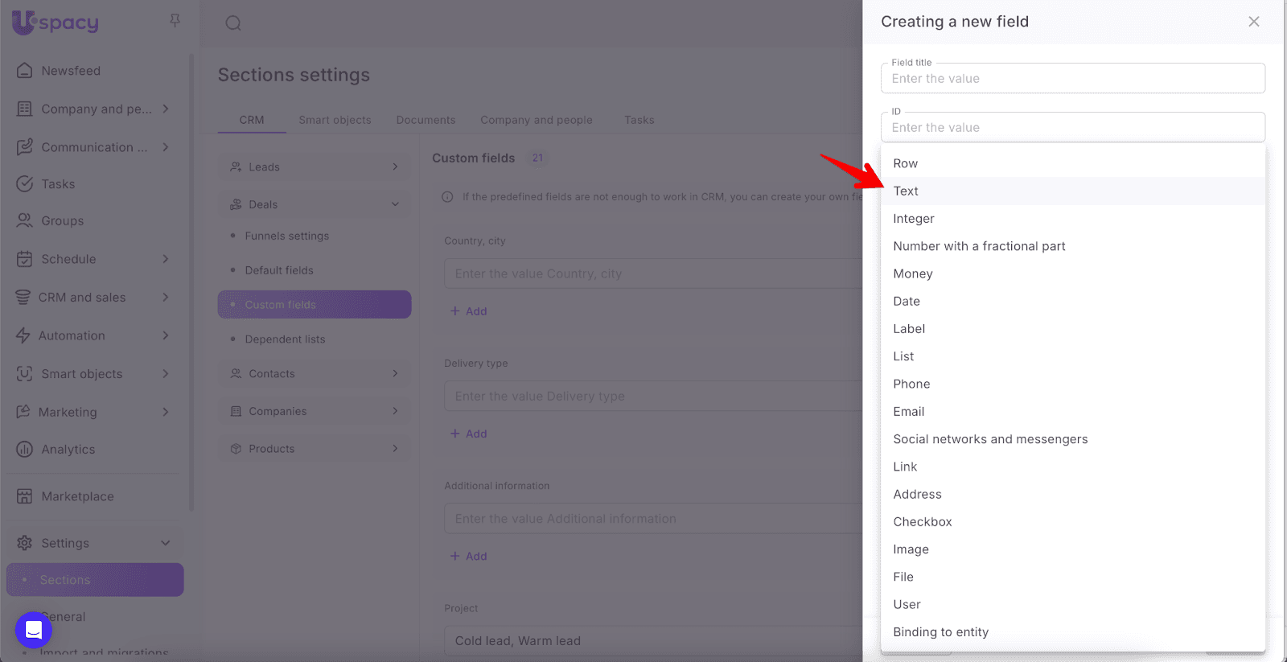The width and height of the screenshot is (1287, 662).
Task: Collapse the Settings menu chevron
Action: [166, 543]
